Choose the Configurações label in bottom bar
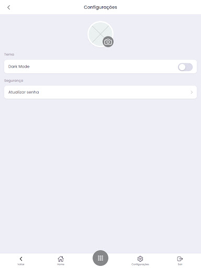Image resolution: width=201 pixels, height=268 pixels. (x=140, y=264)
